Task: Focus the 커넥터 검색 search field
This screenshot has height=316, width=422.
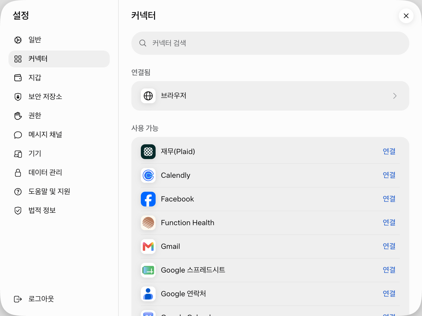Action: coord(270,43)
